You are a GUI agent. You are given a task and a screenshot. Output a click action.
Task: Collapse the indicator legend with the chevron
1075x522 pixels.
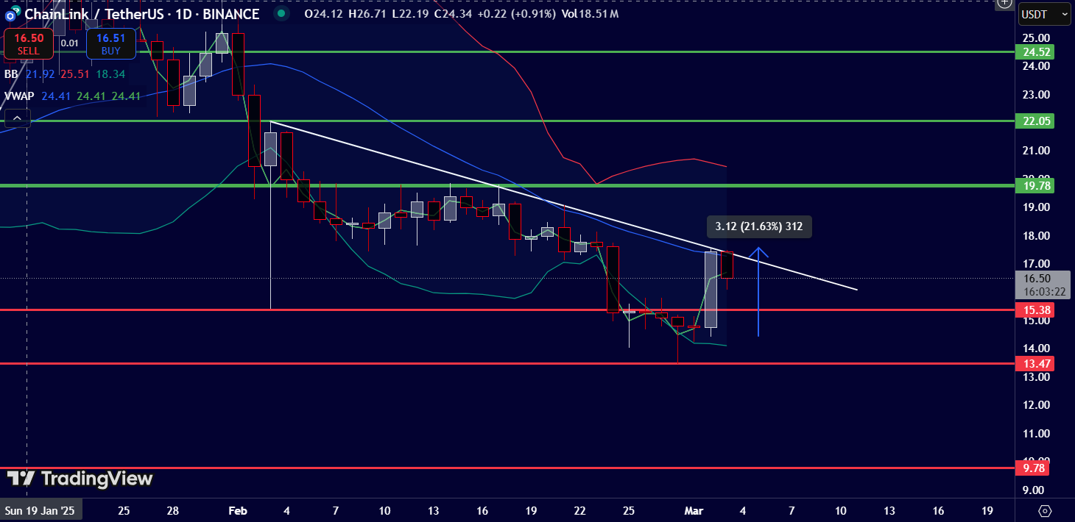point(17,118)
